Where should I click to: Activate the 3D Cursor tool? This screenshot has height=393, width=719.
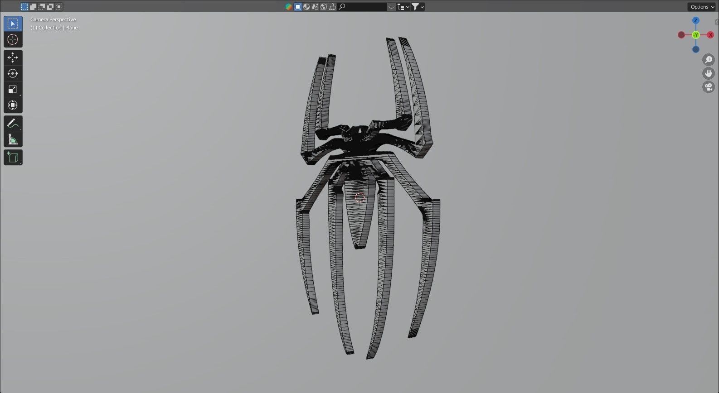coord(13,39)
